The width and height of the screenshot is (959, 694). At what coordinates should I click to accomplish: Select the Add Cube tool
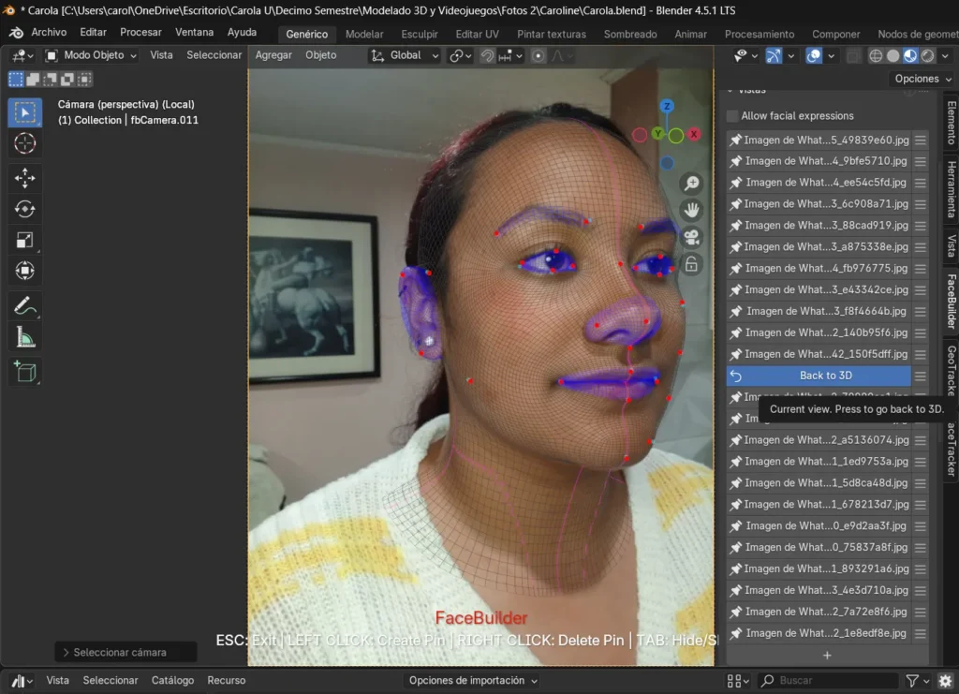click(25, 372)
